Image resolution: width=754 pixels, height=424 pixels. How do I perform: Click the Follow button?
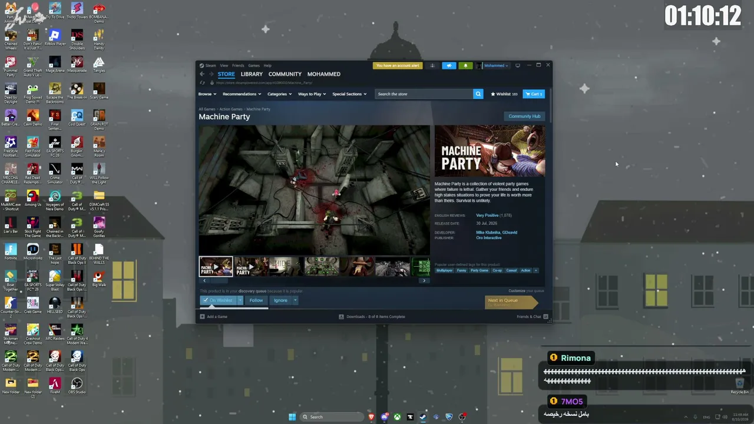tap(256, 300)
